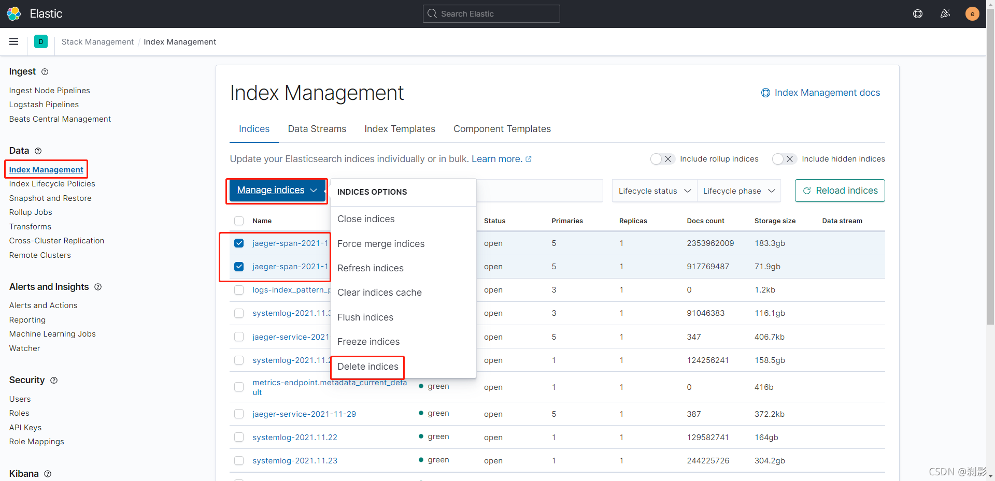Open the help lifebuoy icon in header
Viewport: 995px width, 481px height.
(x=918, y=14)
